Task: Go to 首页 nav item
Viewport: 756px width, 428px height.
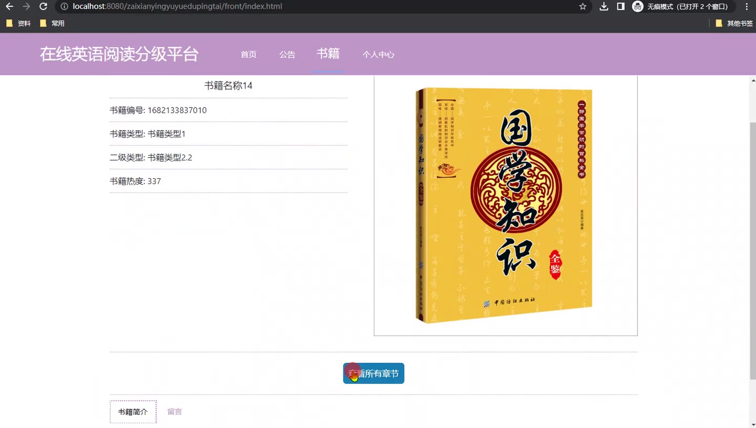Action: pos(248,55)
